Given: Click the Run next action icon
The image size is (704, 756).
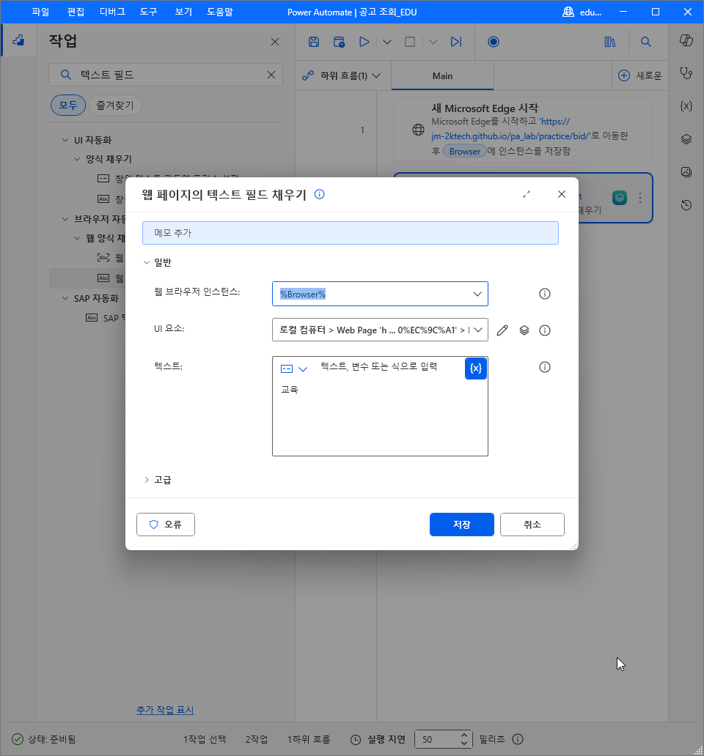Looking at the screenshot, I should tap(456, 42).
